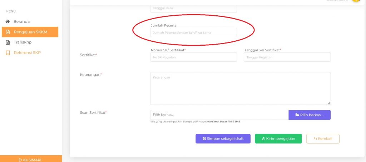Click the save icon on Simpan sebagai draft
This screenshot has width=366, height=162.
[x=204, y=138]
